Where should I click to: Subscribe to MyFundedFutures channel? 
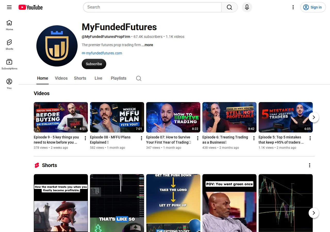(x=94, y=64)
